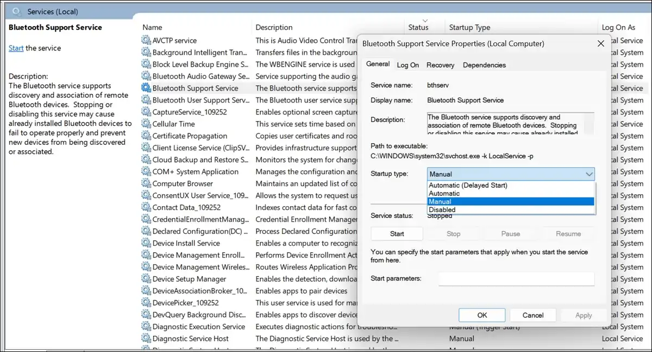This screenshot has width=652, height=352.
Task: Click the greyed Pause button
Action: tap(510, 234)
